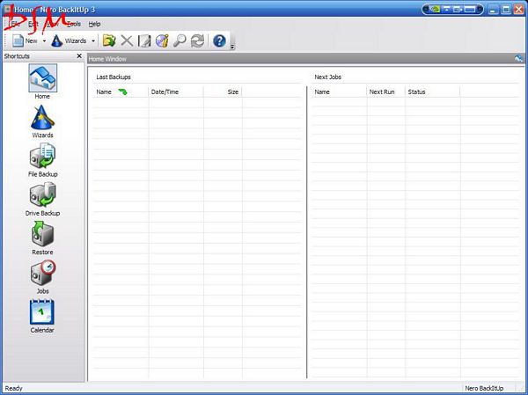Expand the New button dropdown arrow
528x395 pixels.
(43, 40)
